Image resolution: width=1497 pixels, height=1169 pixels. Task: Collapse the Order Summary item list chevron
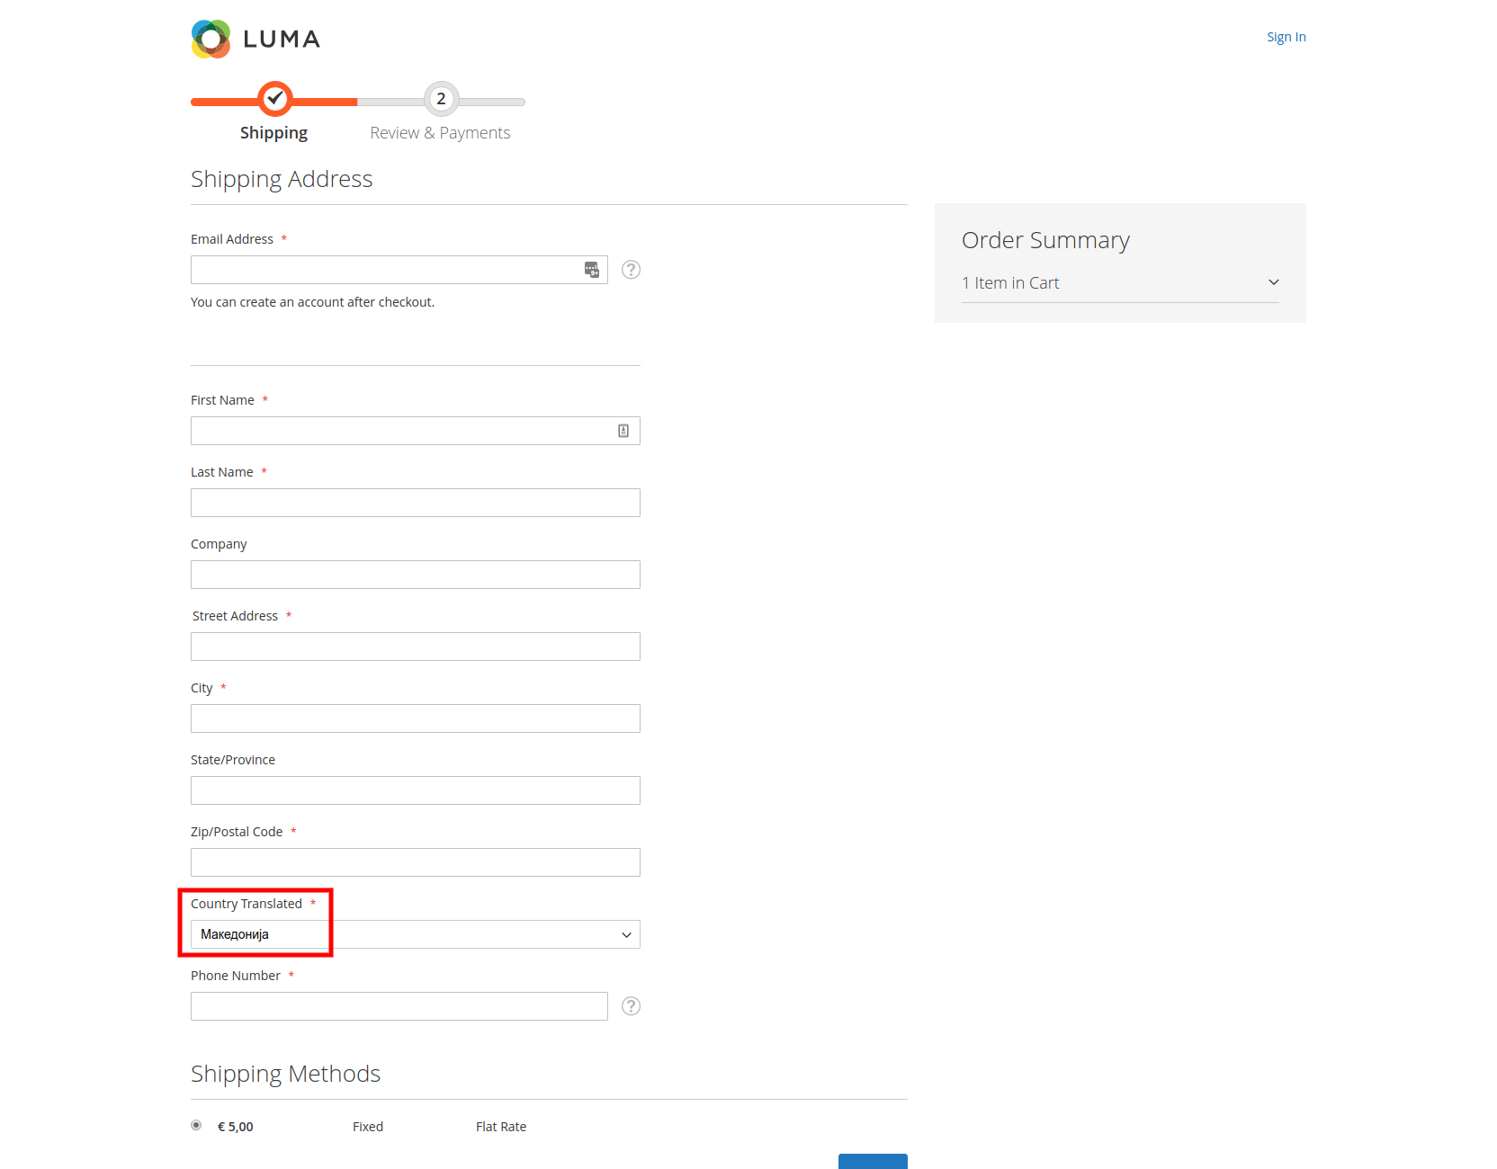tap(1274, 281)
